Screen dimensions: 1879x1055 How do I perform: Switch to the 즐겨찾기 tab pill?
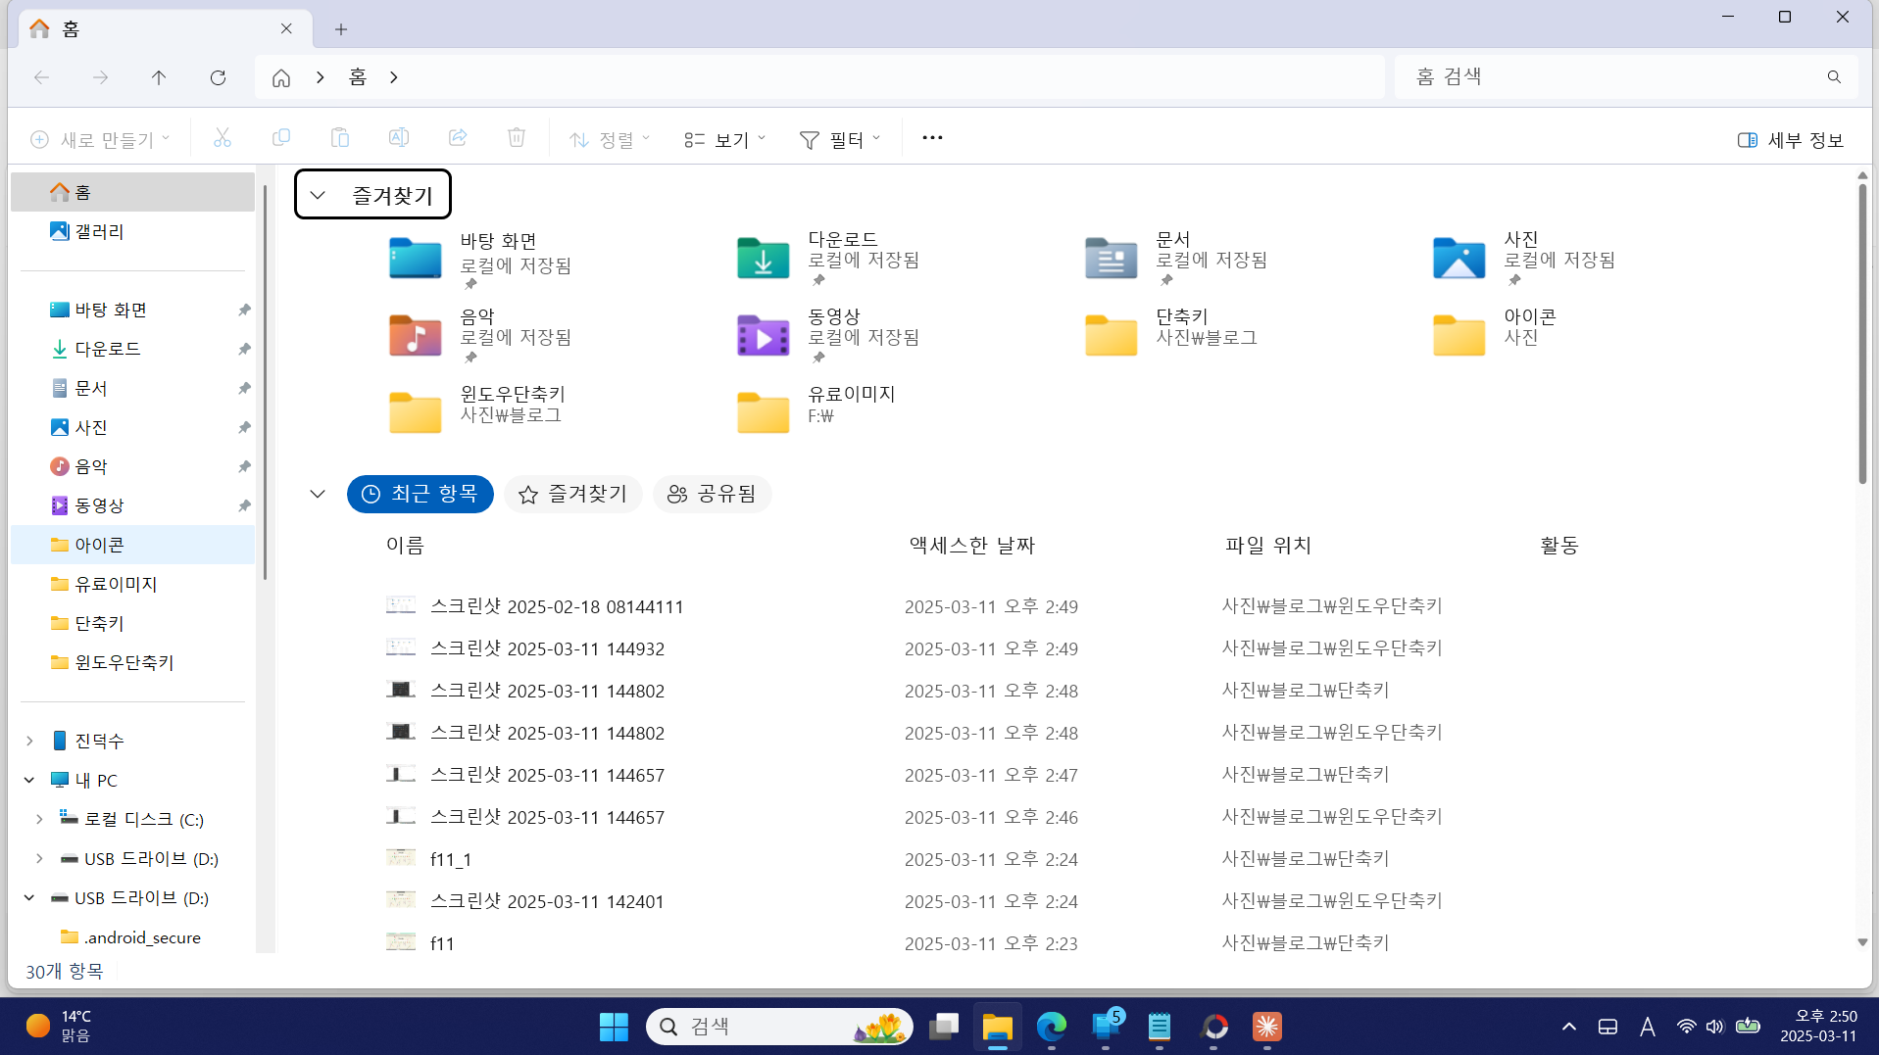(x=572, y=494)
